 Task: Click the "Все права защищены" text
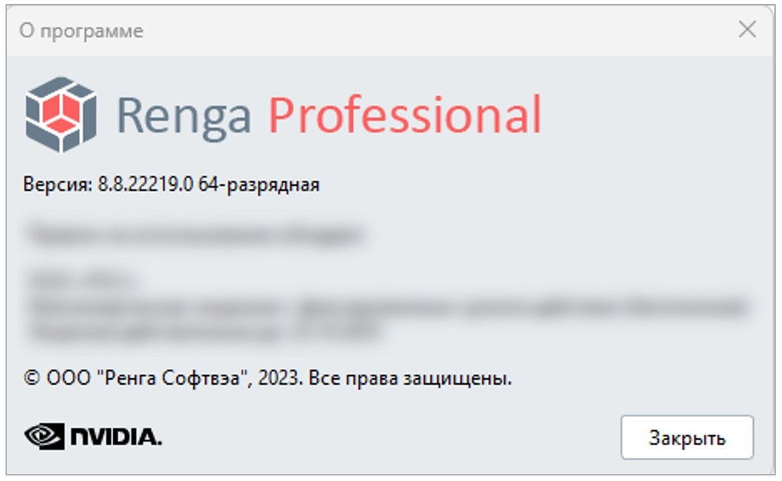pyautogui.click(x=410, y=378)
